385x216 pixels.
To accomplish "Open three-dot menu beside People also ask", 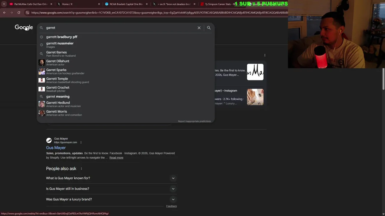I will (81, 169).
